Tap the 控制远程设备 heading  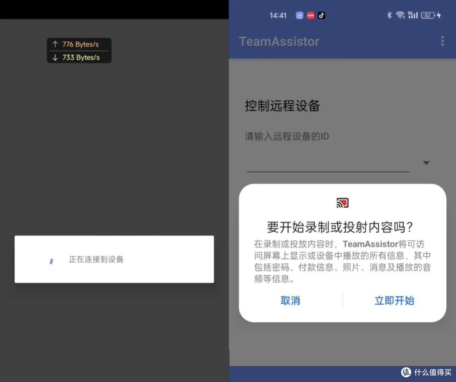tap(282, 106)
